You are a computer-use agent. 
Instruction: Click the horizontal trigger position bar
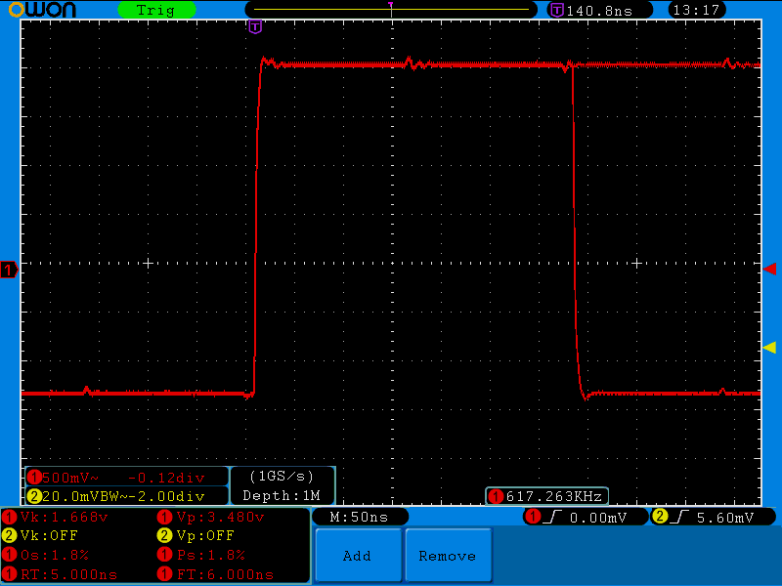[391, 7]
